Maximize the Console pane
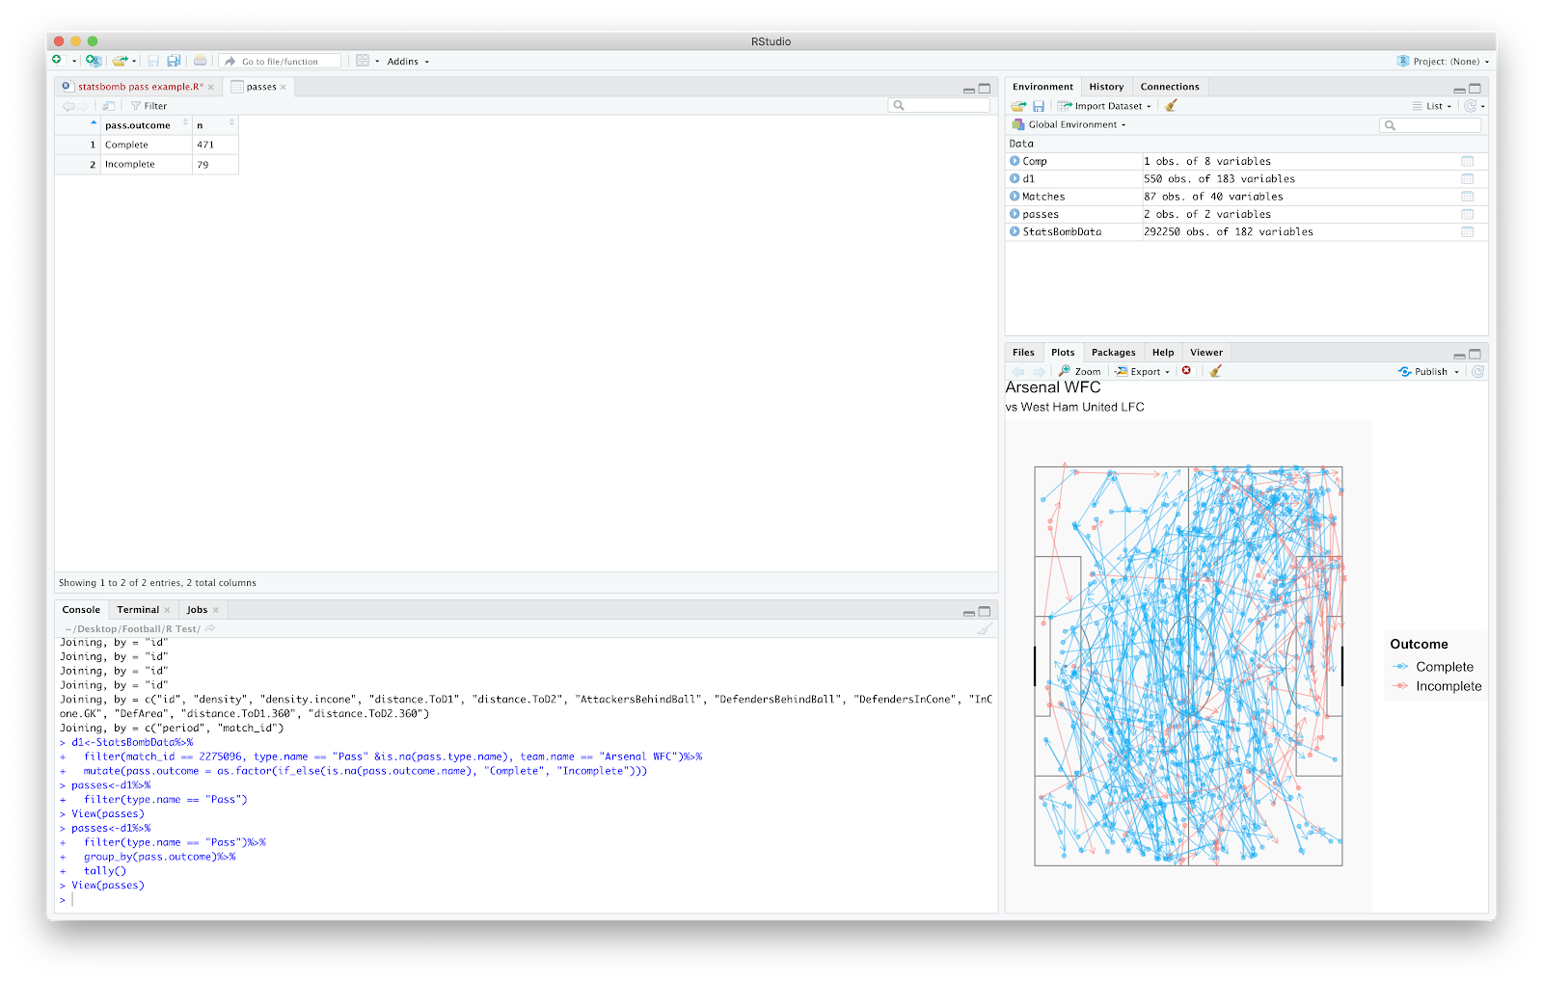This screenshot has height=982, width=1543. pyautogui.click(x=985, y=611)
